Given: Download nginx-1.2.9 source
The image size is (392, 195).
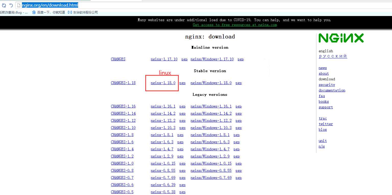Looking at the screenshot, I should (x=162, y=156).
